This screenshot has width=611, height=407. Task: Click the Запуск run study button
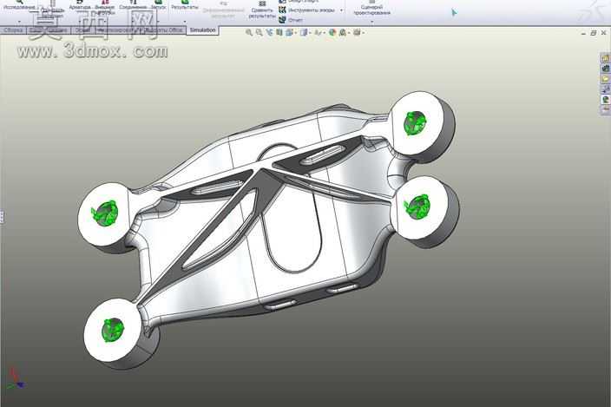pyautogui.click(x=158, y=5)
